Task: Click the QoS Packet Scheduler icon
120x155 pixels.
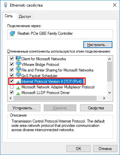Action: (x=18, y=75)
